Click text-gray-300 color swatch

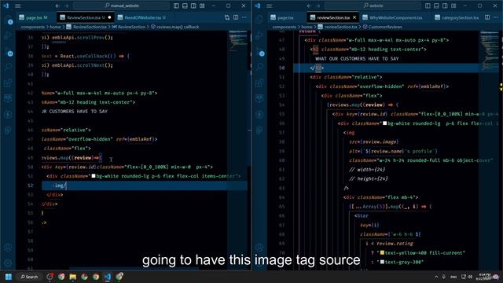tap(382, 262)
